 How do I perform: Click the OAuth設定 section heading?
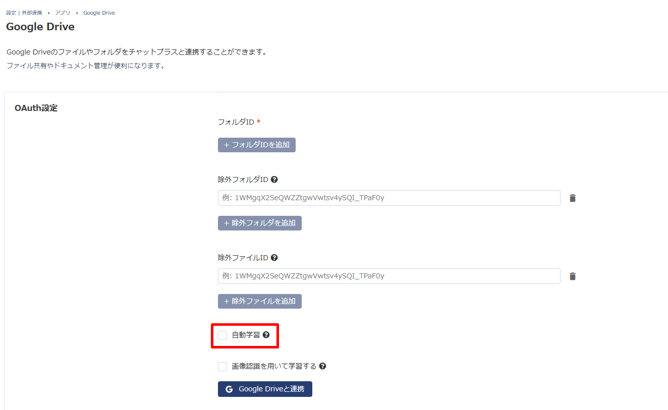(36, 108)
